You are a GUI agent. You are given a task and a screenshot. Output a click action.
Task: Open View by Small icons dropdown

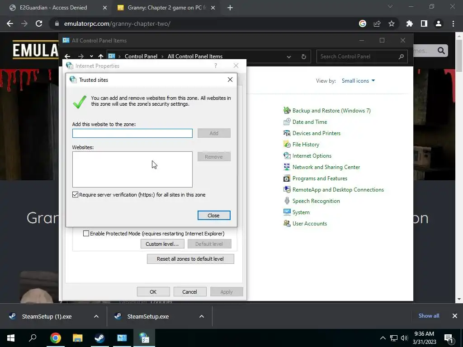[x=358, y=81]
